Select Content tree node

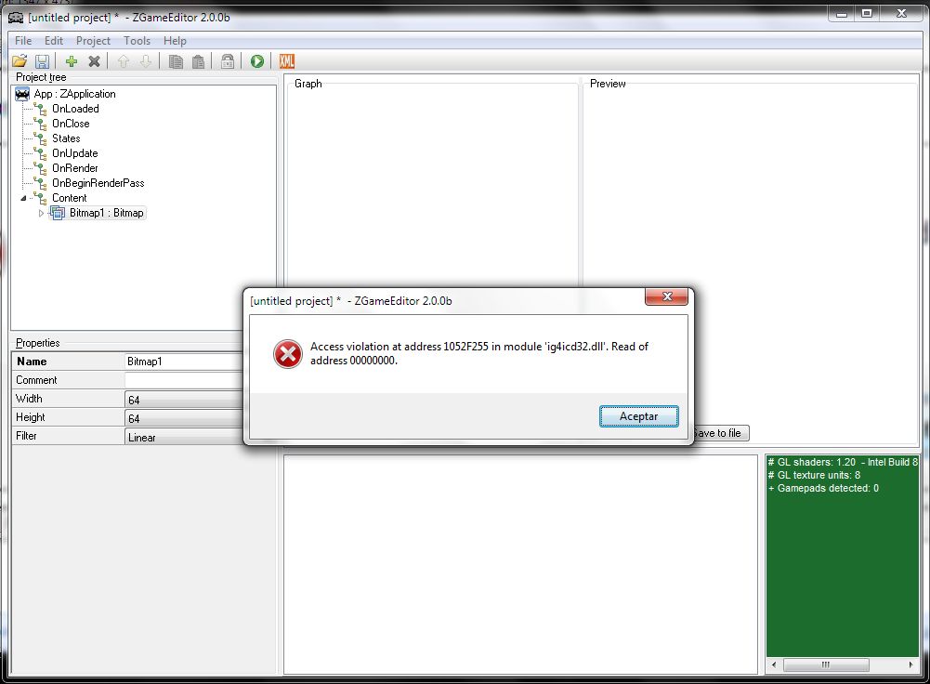69,198
